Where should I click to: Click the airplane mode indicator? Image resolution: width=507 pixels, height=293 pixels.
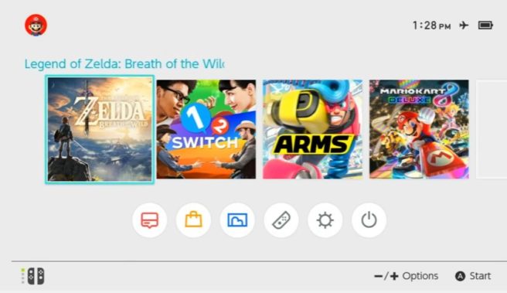pos(464,26)
